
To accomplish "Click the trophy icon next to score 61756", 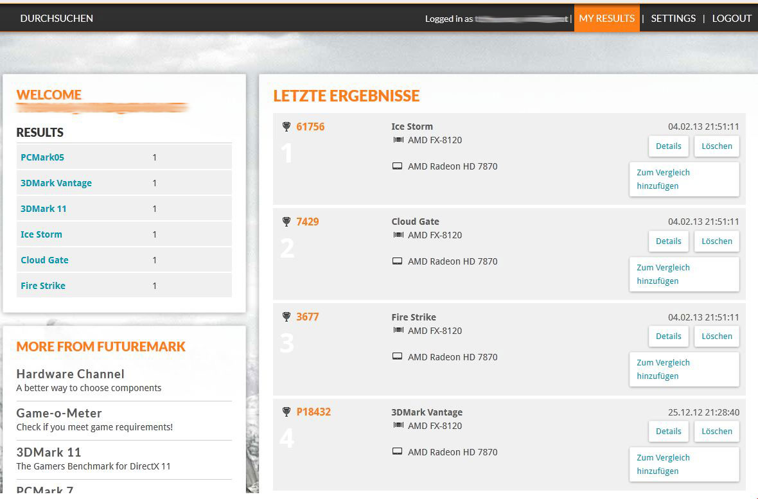I will 286,127.
